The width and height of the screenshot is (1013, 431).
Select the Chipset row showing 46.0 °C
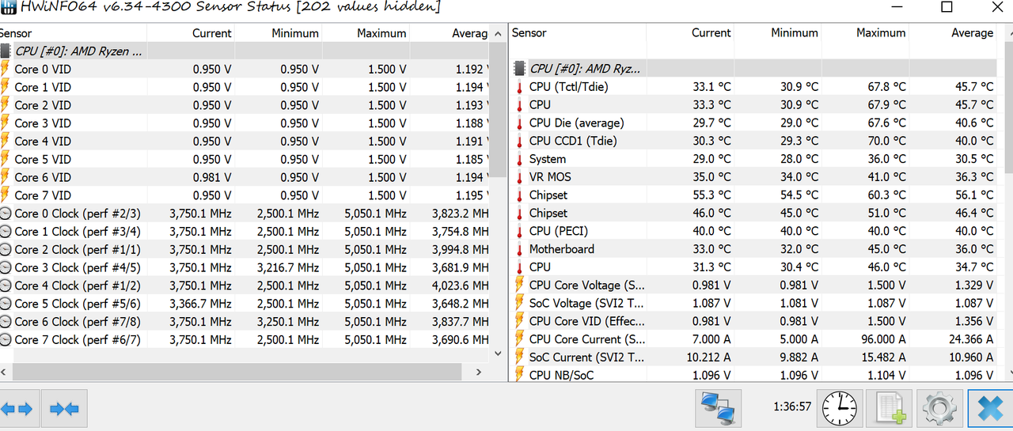pyautogui.click(x=755, y=214)
